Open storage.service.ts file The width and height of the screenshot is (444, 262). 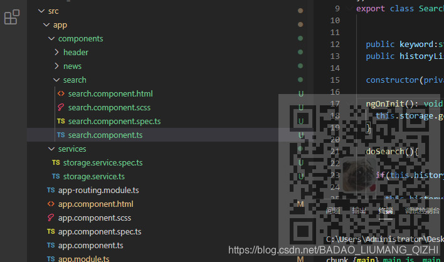[x=93, y=177]
